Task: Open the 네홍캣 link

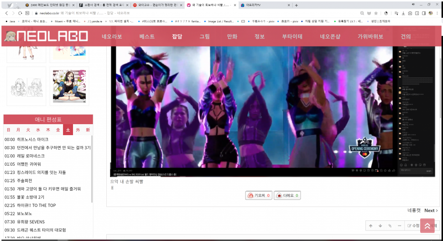Action: click(x=414, y=210)
